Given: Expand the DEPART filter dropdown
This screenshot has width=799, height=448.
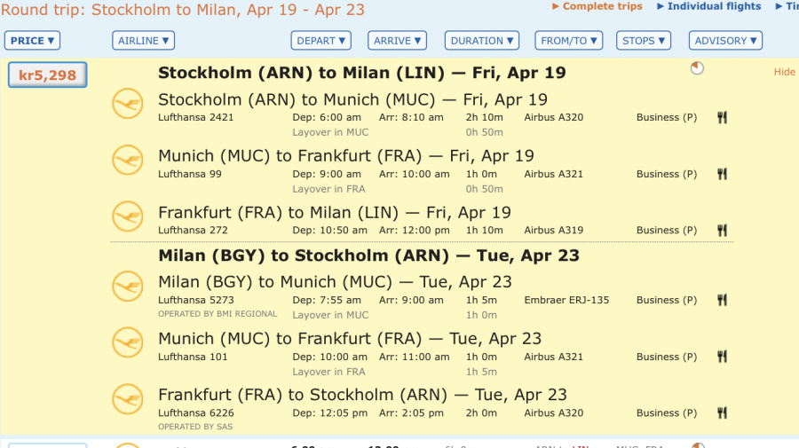Looking at the screenshot, I should pos(320,41).
